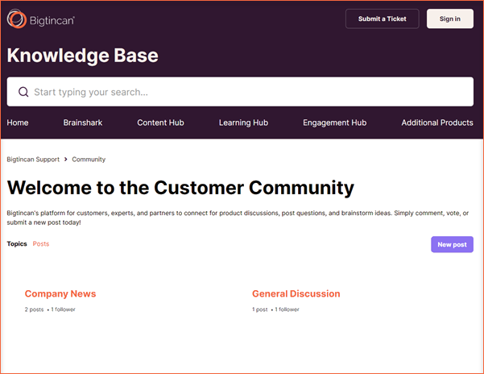This screenshot has height=374, width=484.
Task: Click the Knowledge Base heading
Action: 82,56
